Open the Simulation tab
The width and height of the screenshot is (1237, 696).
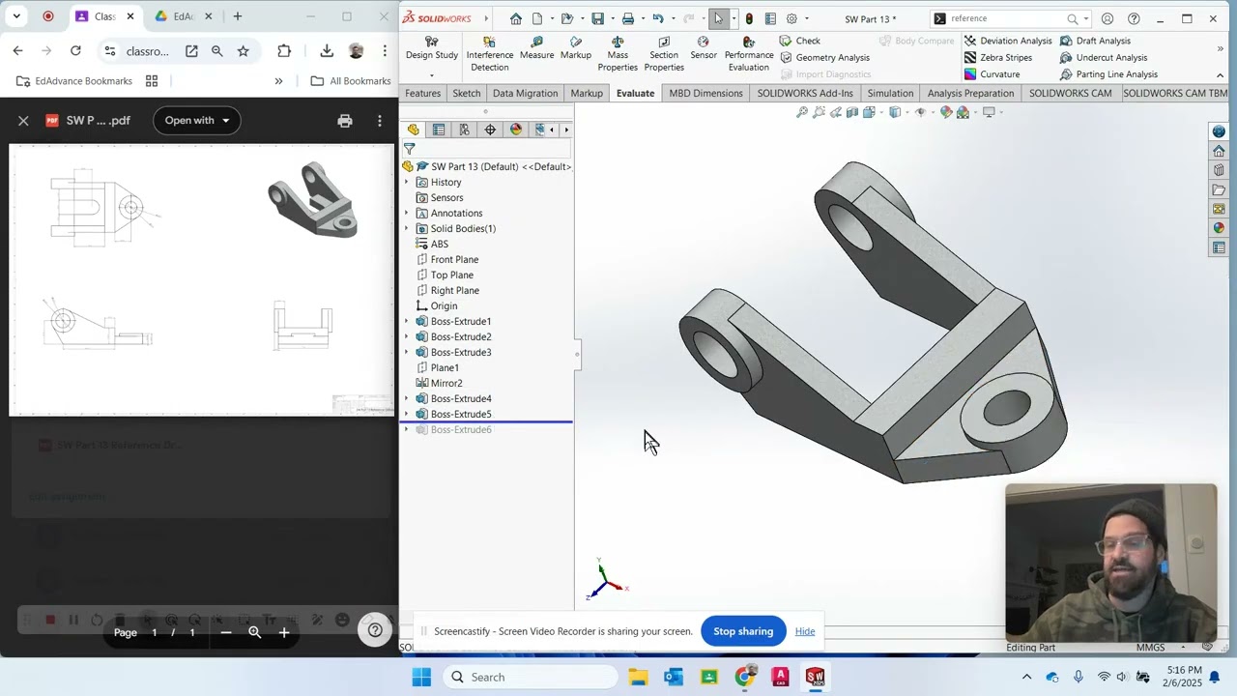point(890,93)
